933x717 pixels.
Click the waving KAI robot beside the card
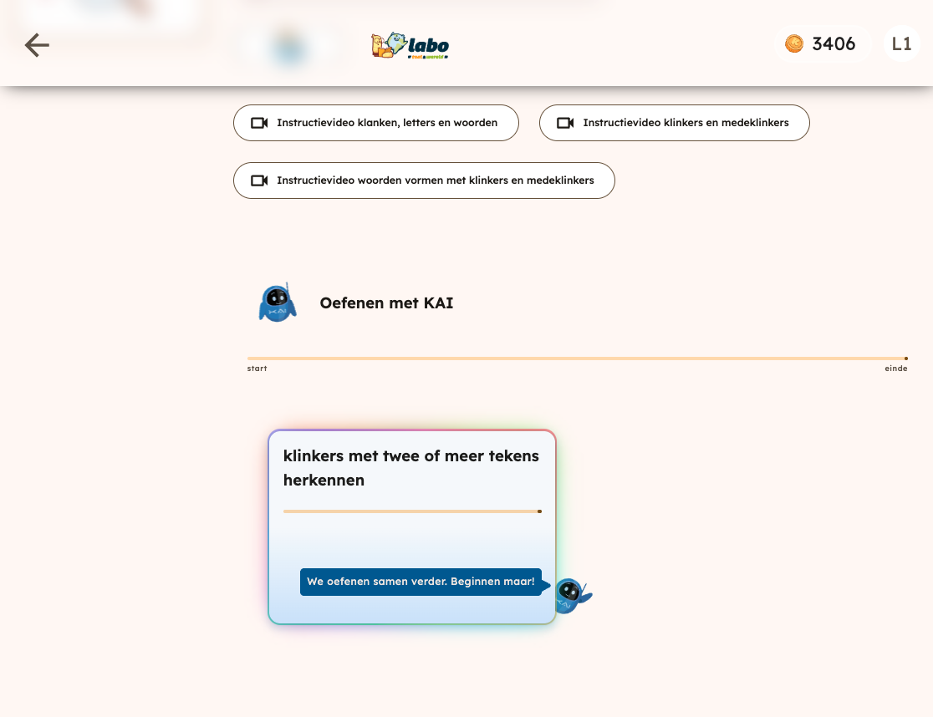pos(573,596)
